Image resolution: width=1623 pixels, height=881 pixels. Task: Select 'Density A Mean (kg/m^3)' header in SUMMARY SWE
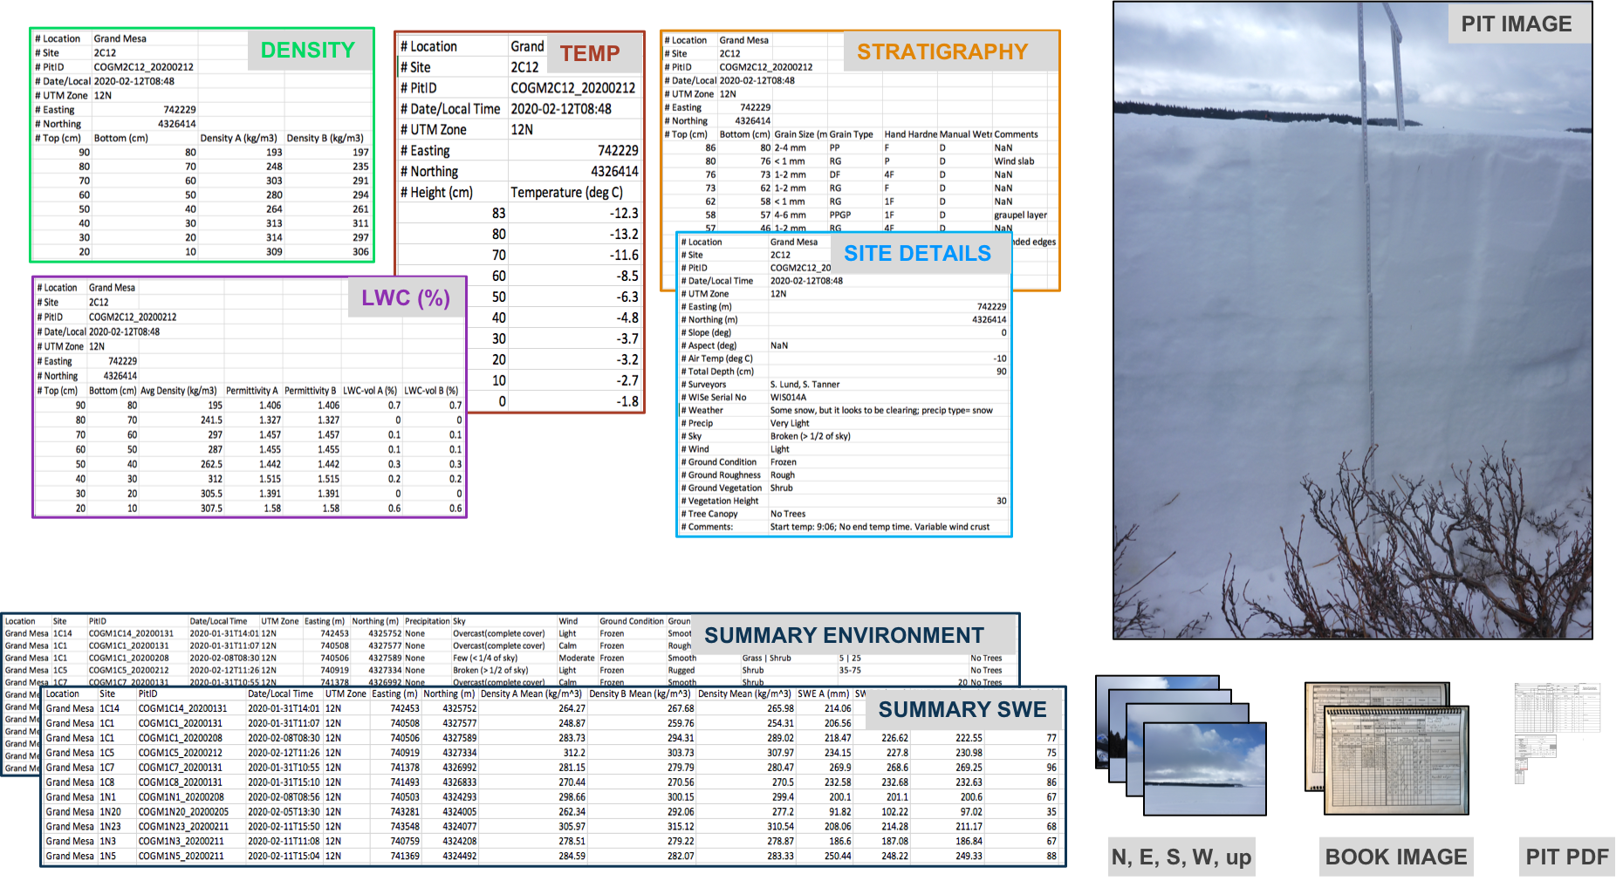pos(531,693)
